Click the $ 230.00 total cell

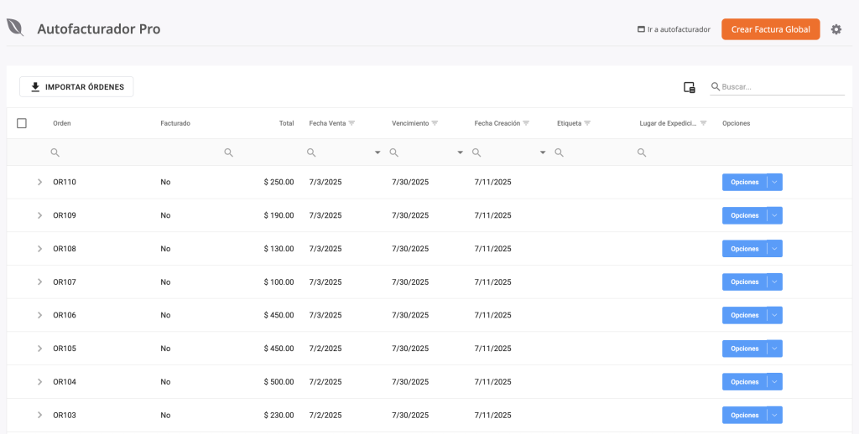pyautogui.click(x=279, y=415)
